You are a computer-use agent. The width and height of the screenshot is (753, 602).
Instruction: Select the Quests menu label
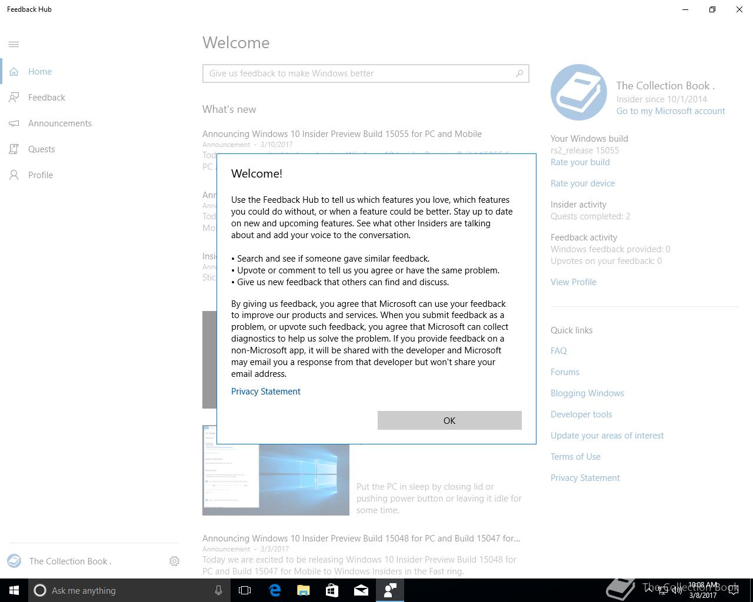tap(42, 149)
